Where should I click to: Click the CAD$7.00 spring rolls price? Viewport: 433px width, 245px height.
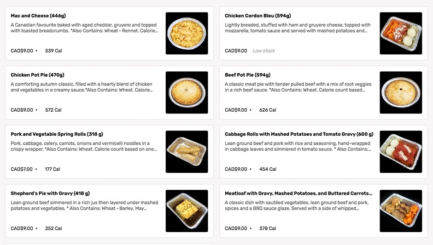click(x=22, y=169)
